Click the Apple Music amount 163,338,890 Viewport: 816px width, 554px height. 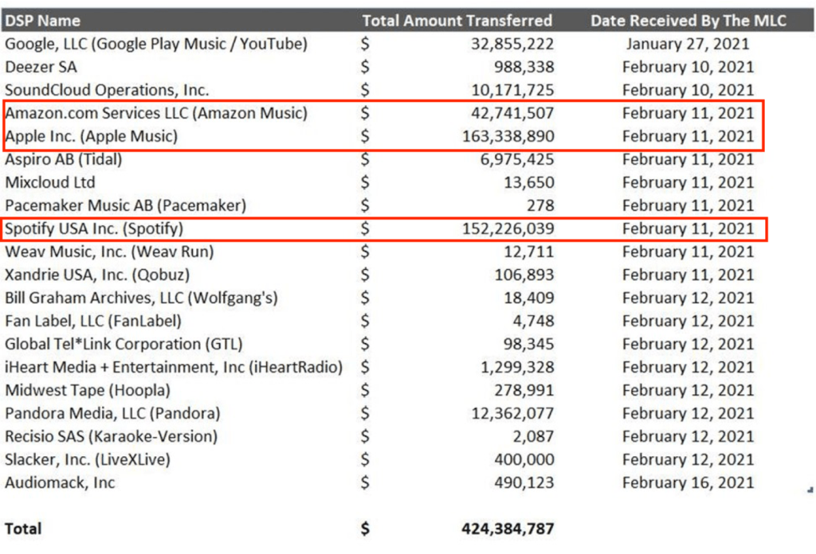coord(508,136)
